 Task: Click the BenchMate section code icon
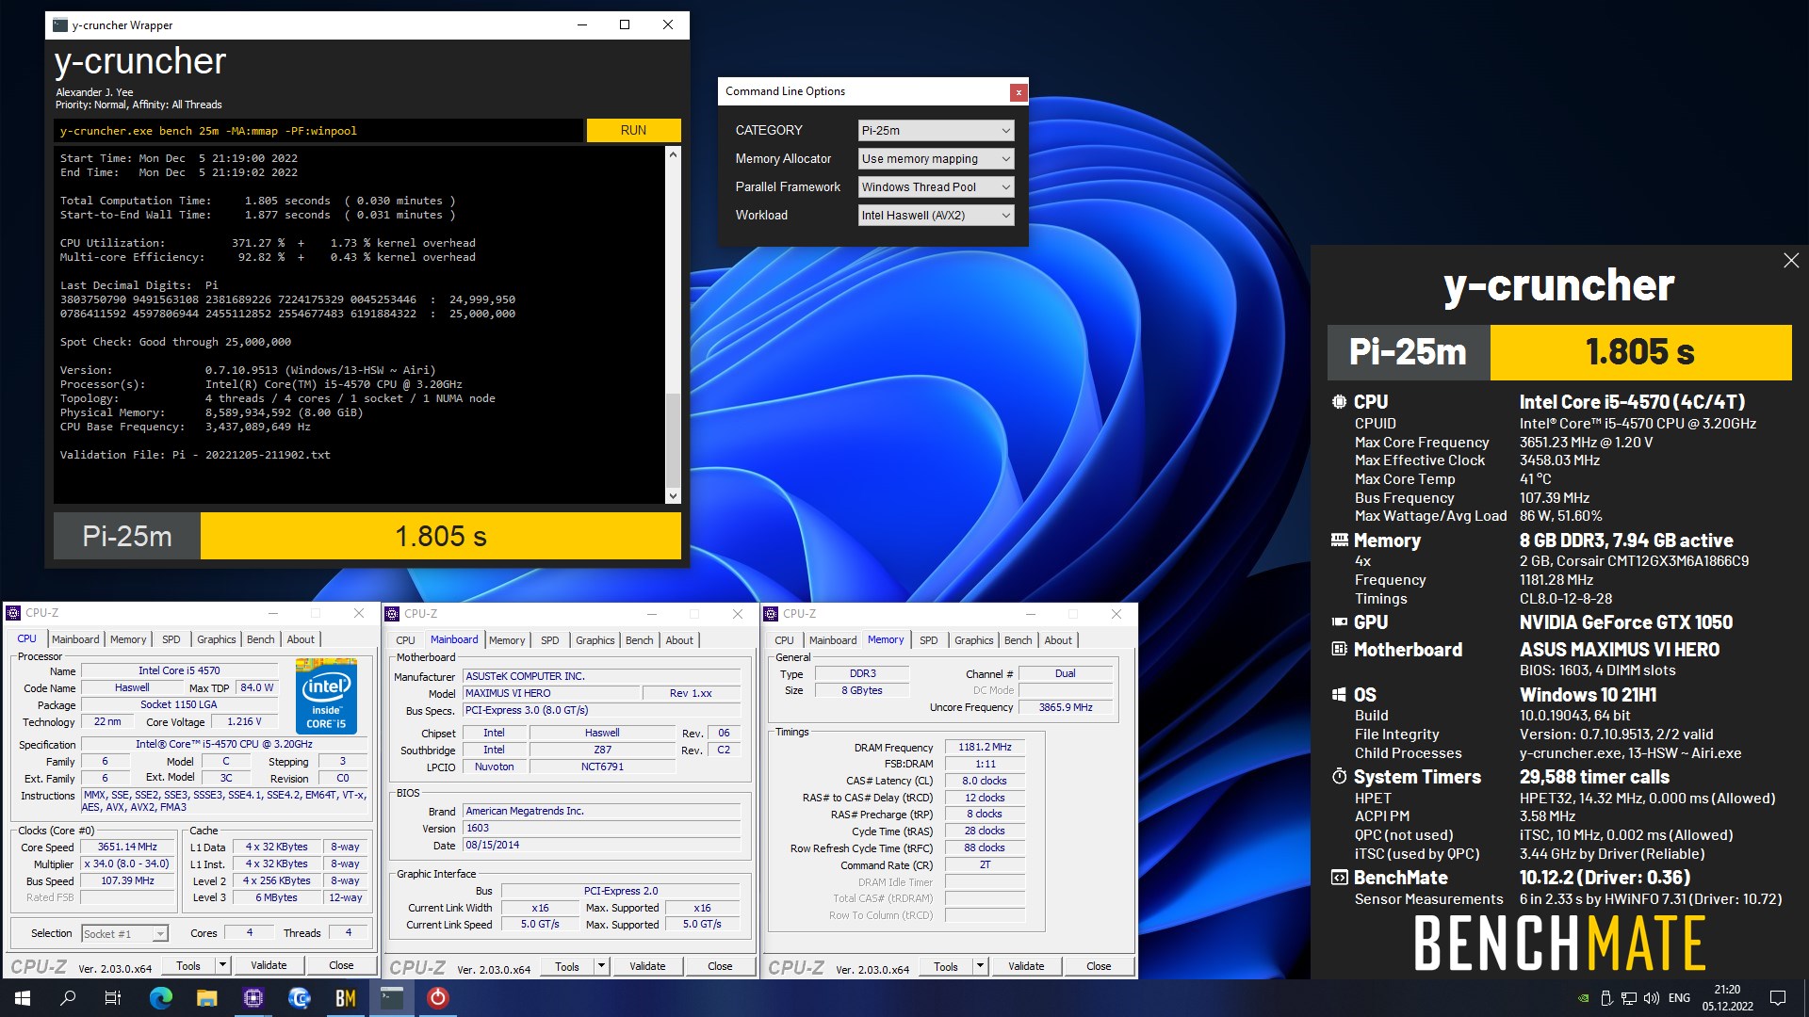[1339, 878]
